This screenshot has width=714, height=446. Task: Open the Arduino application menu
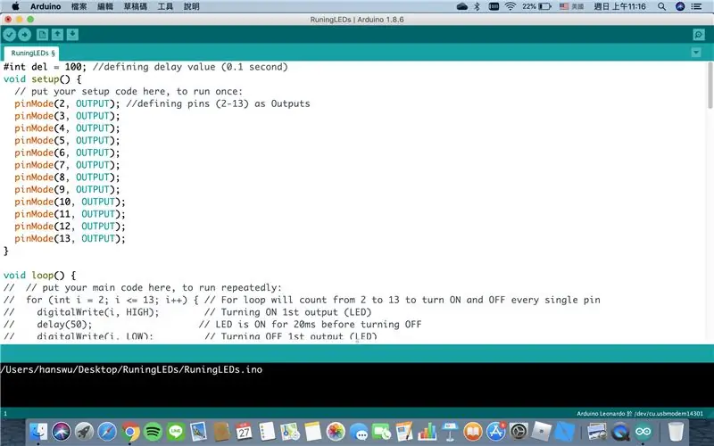click(x=46, y=6)
